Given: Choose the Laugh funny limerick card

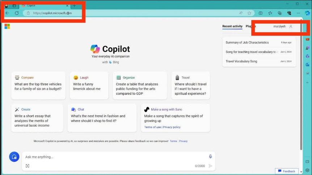Looking at the screenshot, I should 89,85.
